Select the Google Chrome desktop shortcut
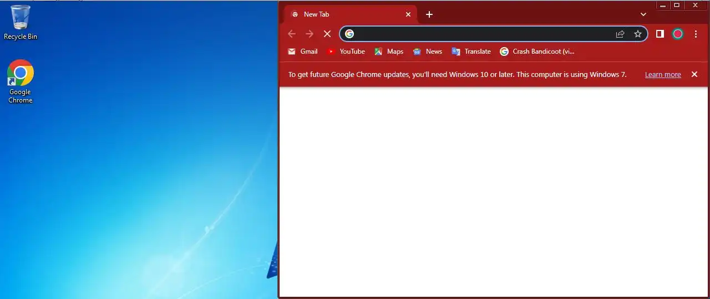Image resolution: width=710 pixels, height=299 pixels. (x=21, y=81)
